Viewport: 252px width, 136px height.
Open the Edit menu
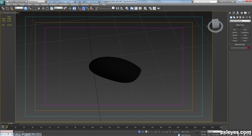[x=8, y=5]
